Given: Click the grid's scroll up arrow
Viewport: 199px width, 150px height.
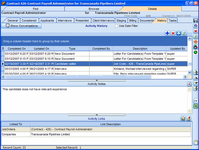Looking at the screenshot, I should [x=190, y=39].
